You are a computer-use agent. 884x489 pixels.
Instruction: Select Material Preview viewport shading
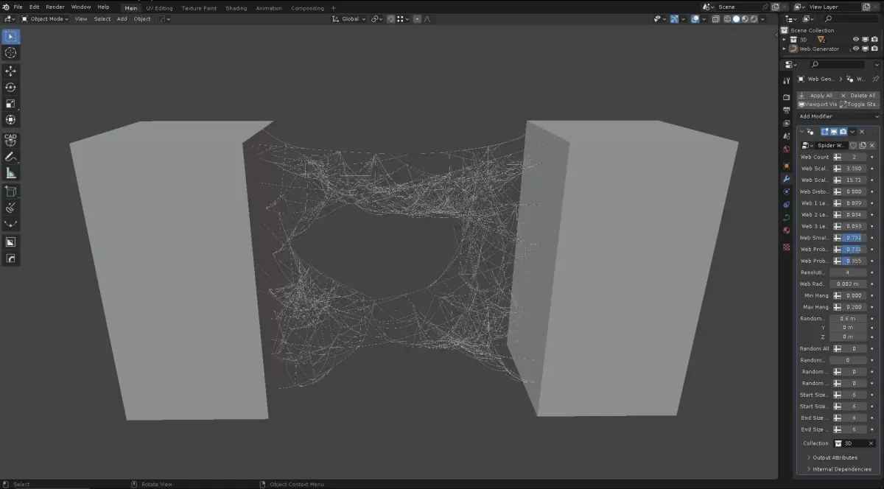pos(744,18)
